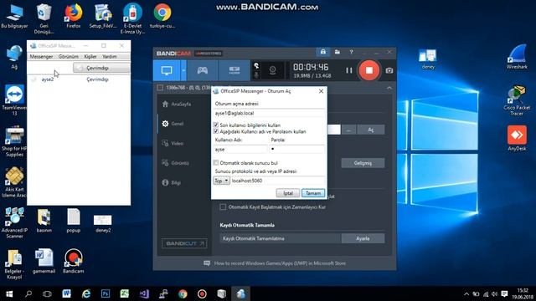
Task: Open How to record Windows Games link
Action: pyautogui.click(x=280, y=263)
